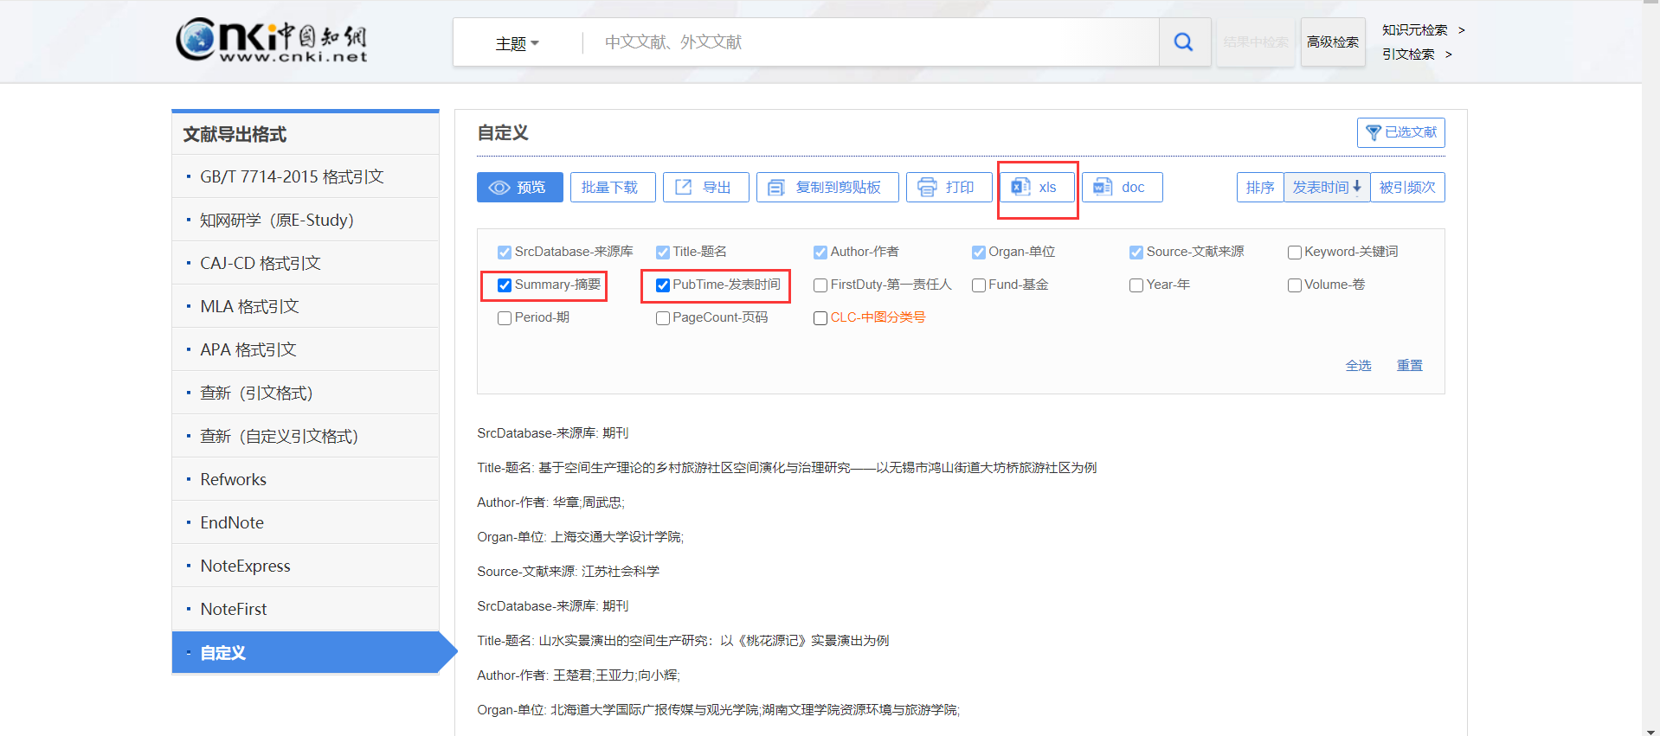1660x736 pixels.
Task: Choose Refworks export format
Action: pos(306,479)
